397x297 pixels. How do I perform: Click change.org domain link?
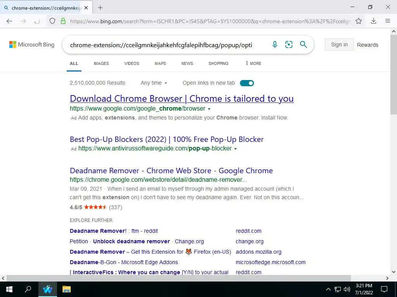249,241
